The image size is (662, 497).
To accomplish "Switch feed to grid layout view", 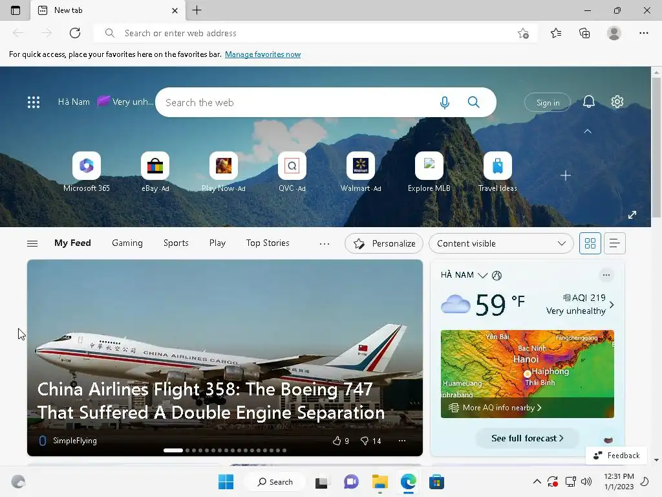I will (590, 243).
